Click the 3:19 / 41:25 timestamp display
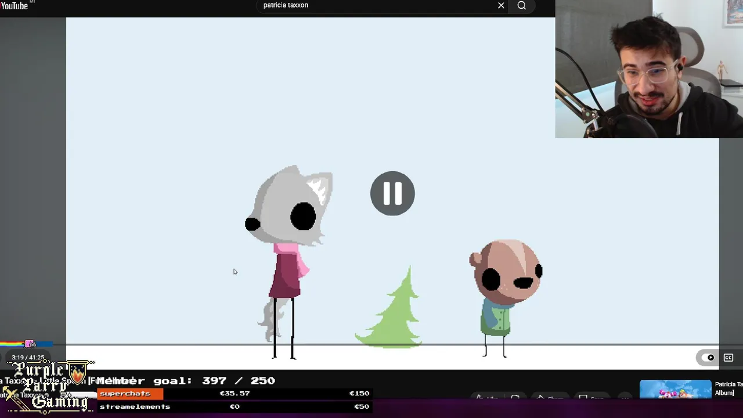Image resolution: width=743 pixels, height=418 pixels. (x=28, y=358)
